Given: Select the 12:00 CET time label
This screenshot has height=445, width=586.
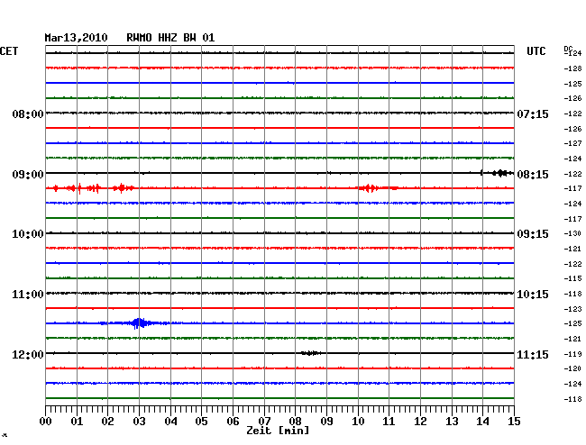Looking at the screenshot, I should point(28,354).
